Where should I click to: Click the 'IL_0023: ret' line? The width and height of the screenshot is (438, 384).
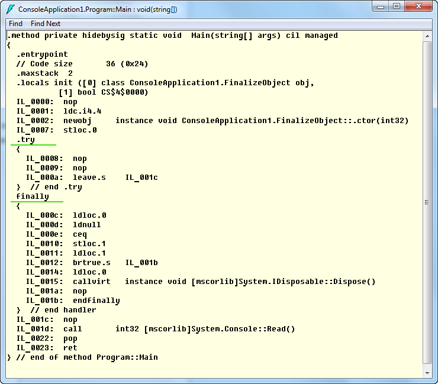(47, 348)
